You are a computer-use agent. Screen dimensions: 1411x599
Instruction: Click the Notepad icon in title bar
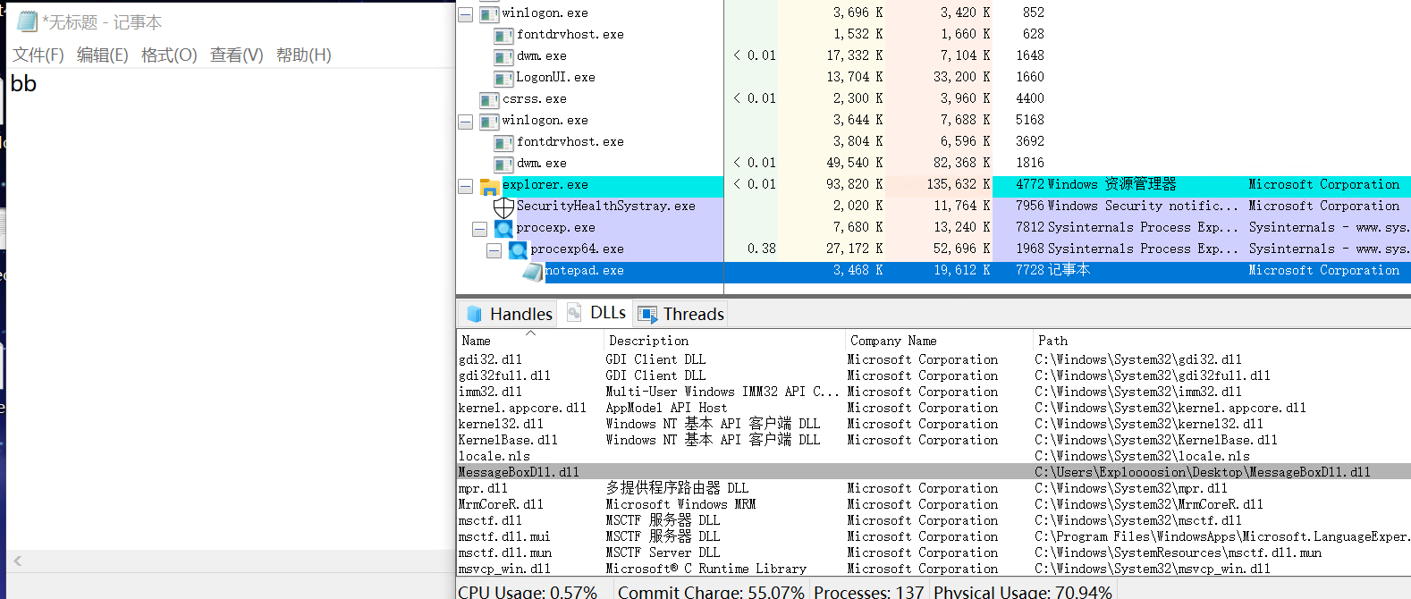[27, 21]
